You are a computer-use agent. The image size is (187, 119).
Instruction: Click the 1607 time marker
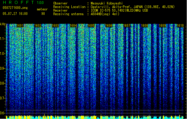pyautogui.click(x=127, y=26)
